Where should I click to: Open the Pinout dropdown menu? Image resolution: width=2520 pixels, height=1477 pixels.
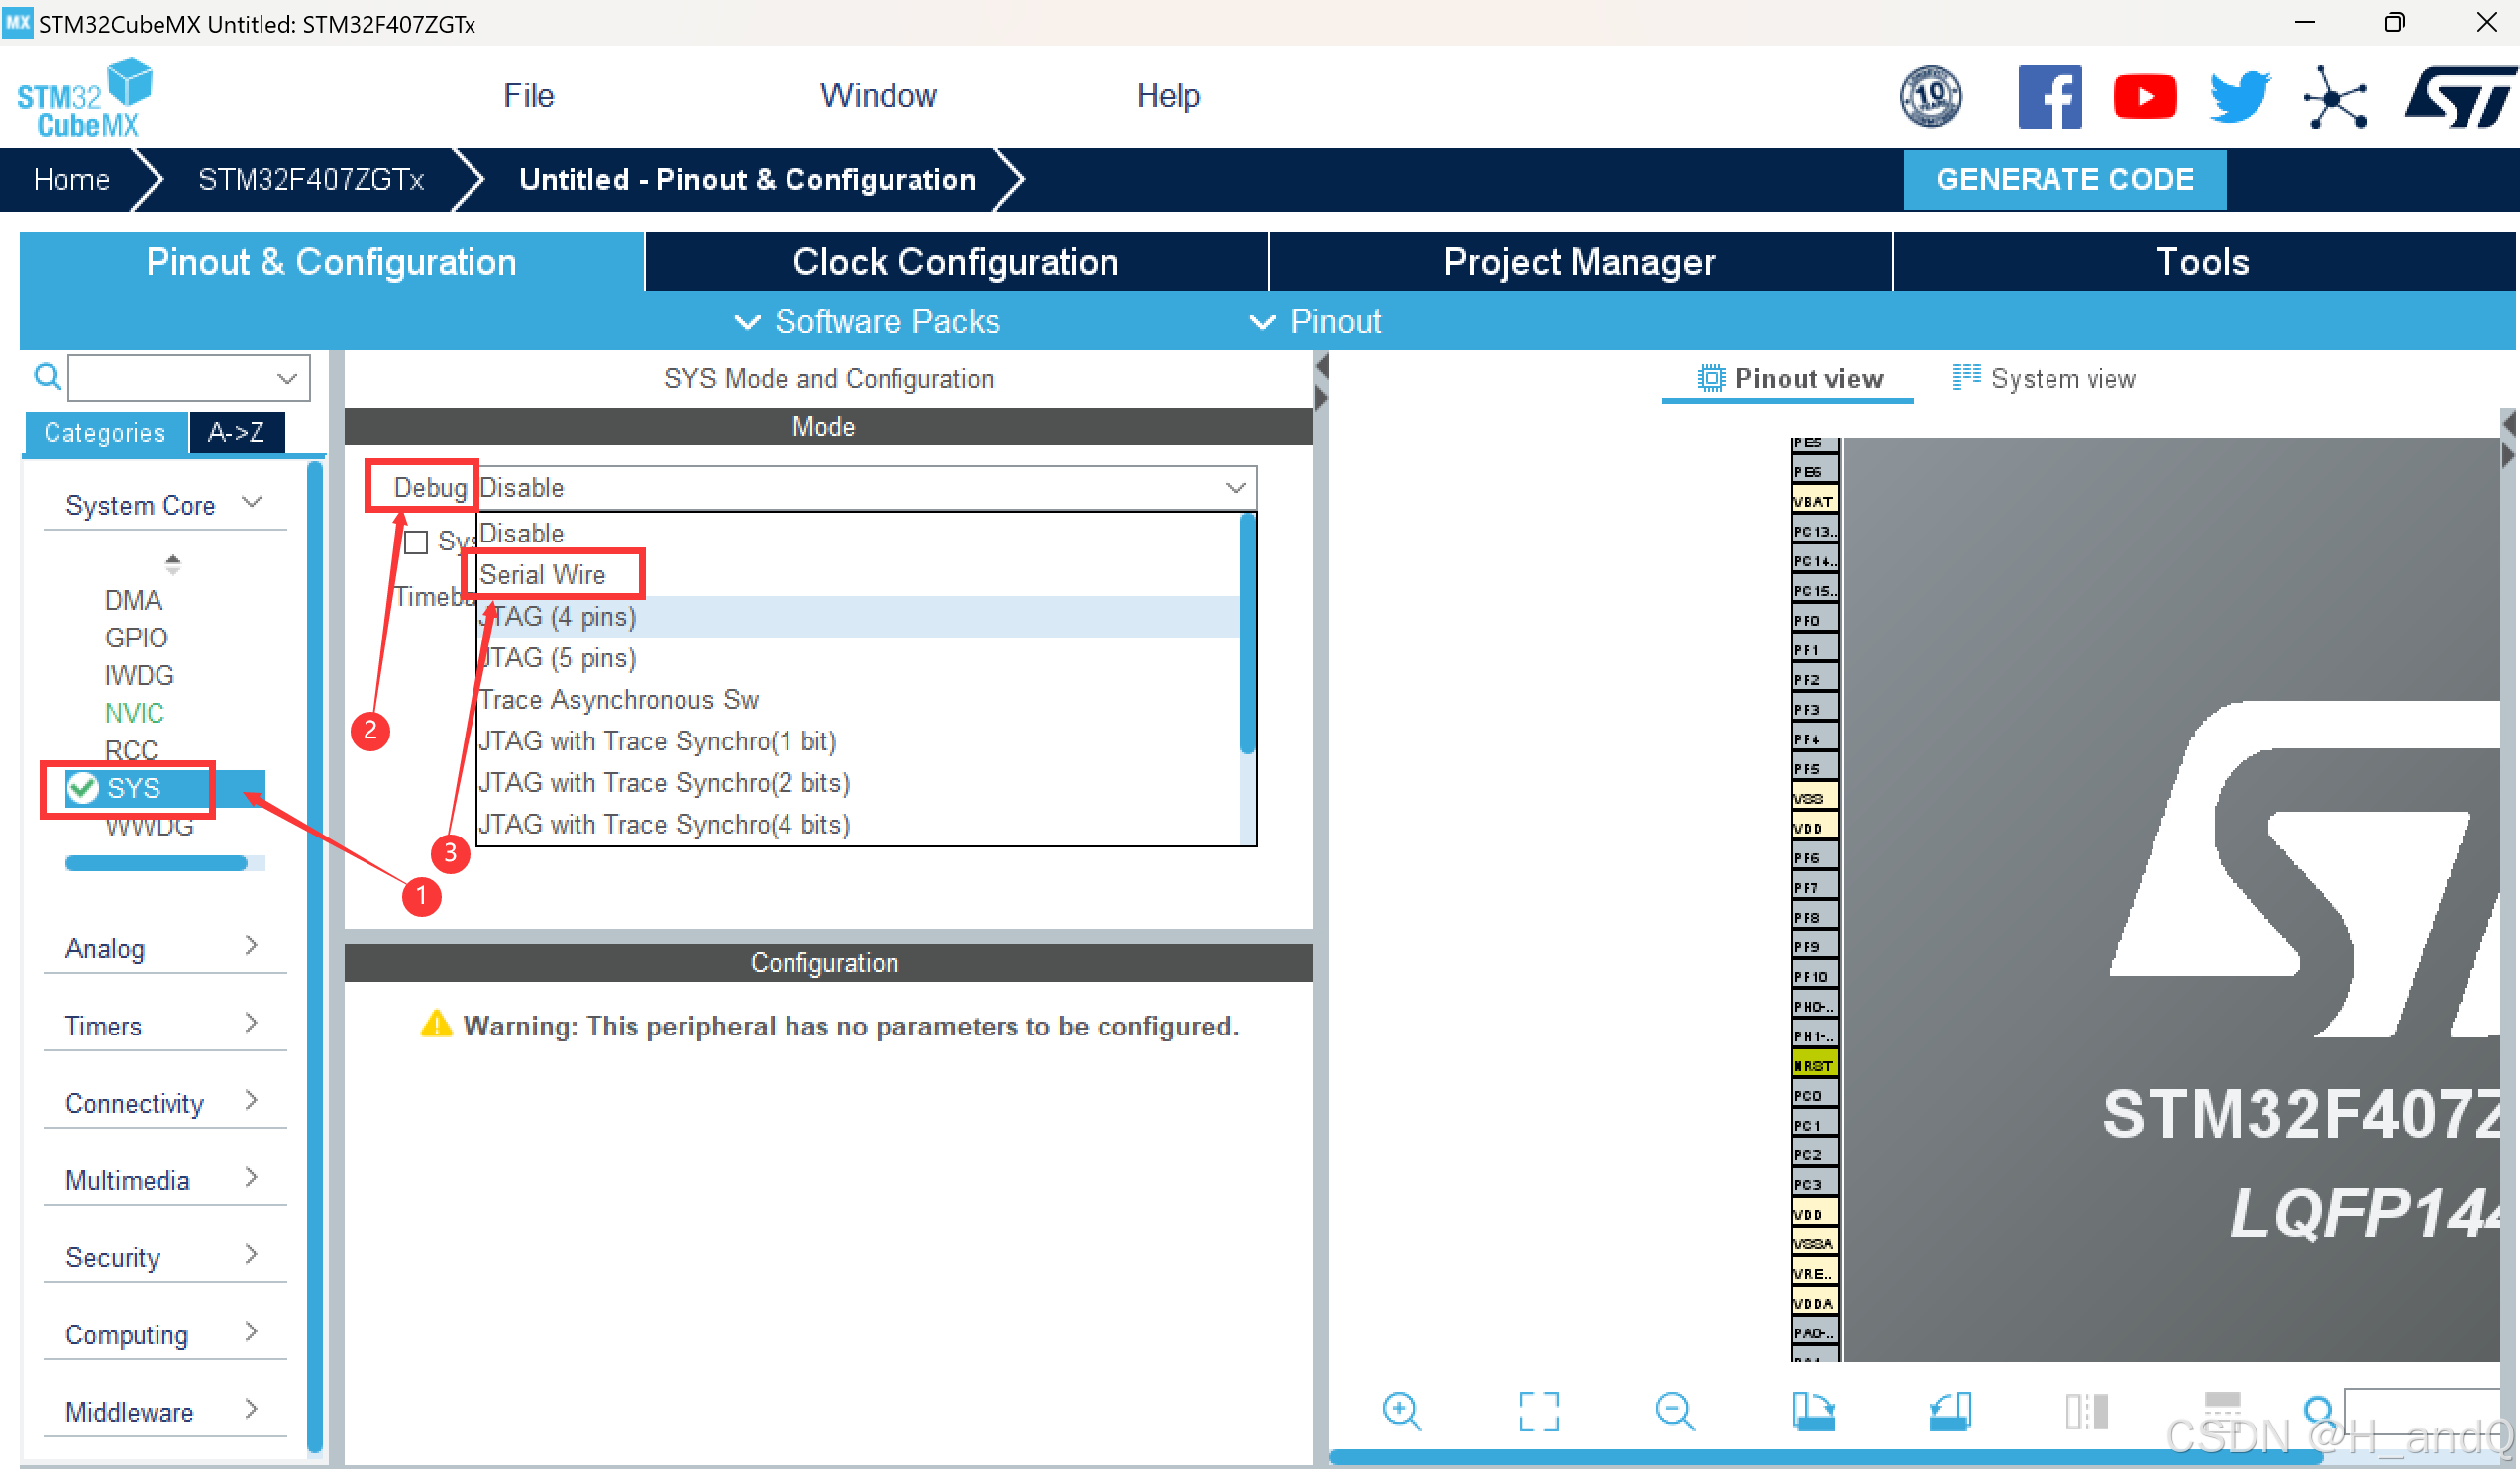(x=1316, y=322)
